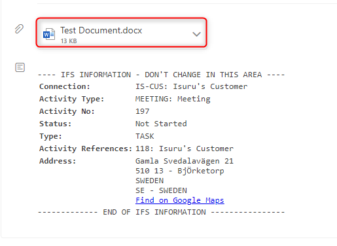
Task: Click the Type: label
Action: [50, 136]
